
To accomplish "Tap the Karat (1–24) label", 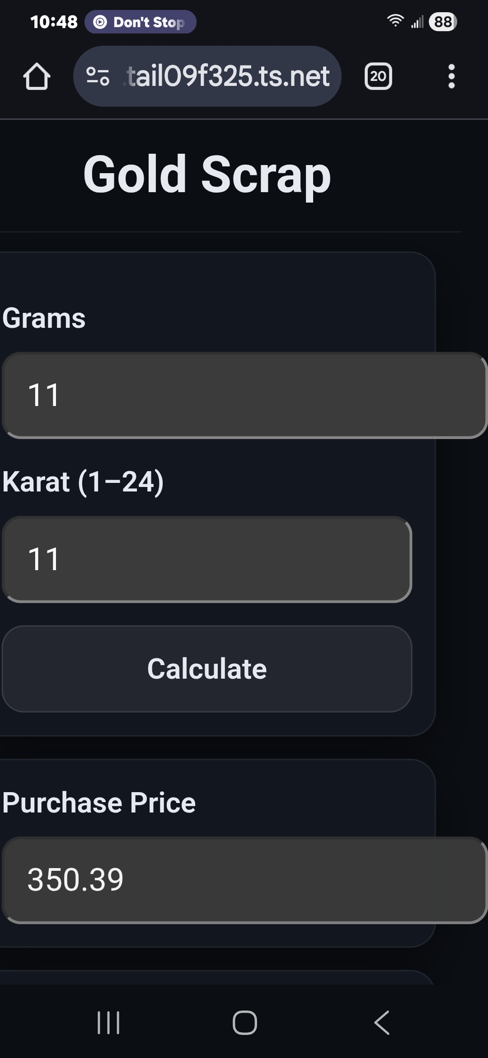I will tap(83, 482).
